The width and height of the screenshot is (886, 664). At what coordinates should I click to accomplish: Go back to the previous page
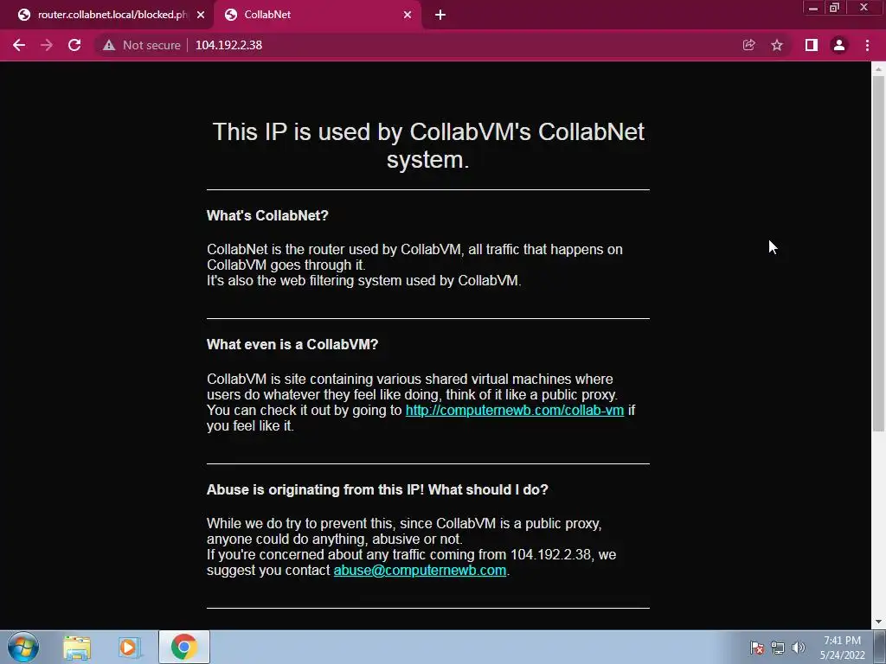tap(19, 45)
